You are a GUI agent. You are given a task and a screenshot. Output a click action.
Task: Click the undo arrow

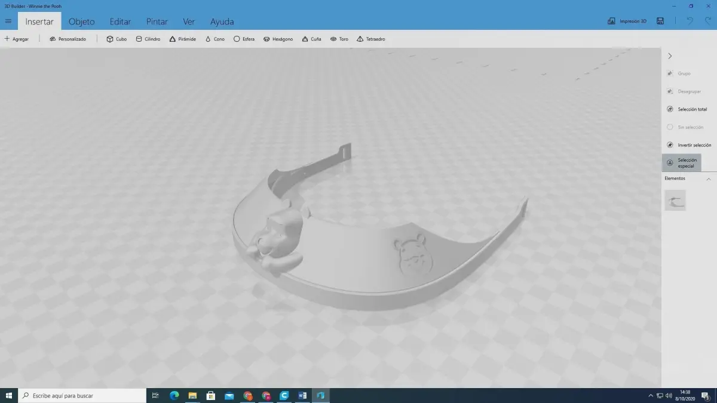coord(690,21)
